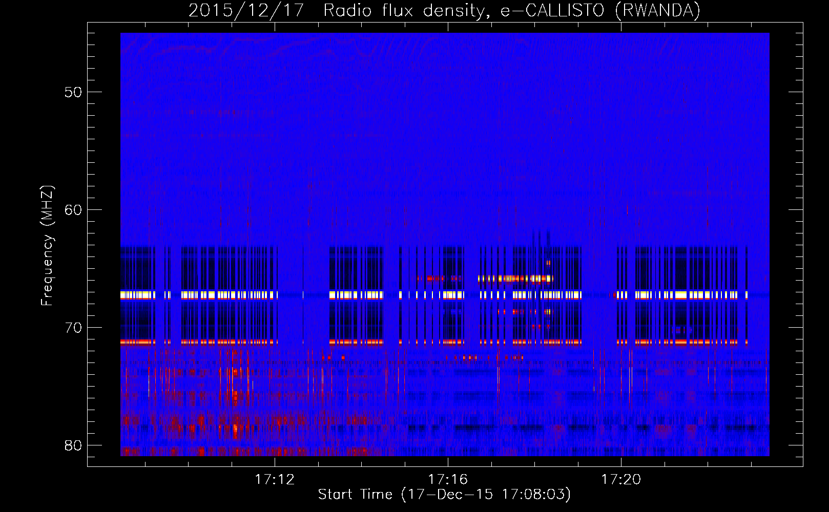Click the '50' frequency tick label
Screen dimensions: 829x512
coord(73,92)
